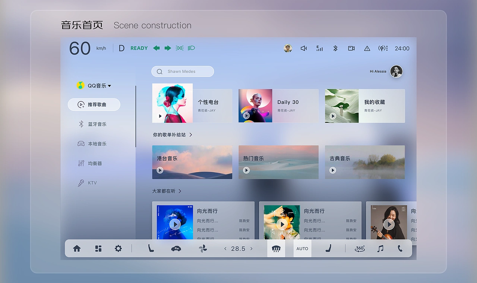Click the signal strength icon
Image resolution: width=477 pixels, height=283 pixels.
[x=319, y=48]
